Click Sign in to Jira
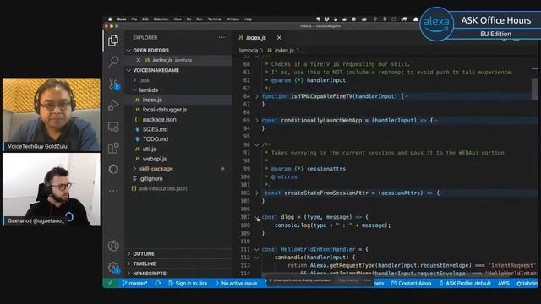 pos(188,284)
